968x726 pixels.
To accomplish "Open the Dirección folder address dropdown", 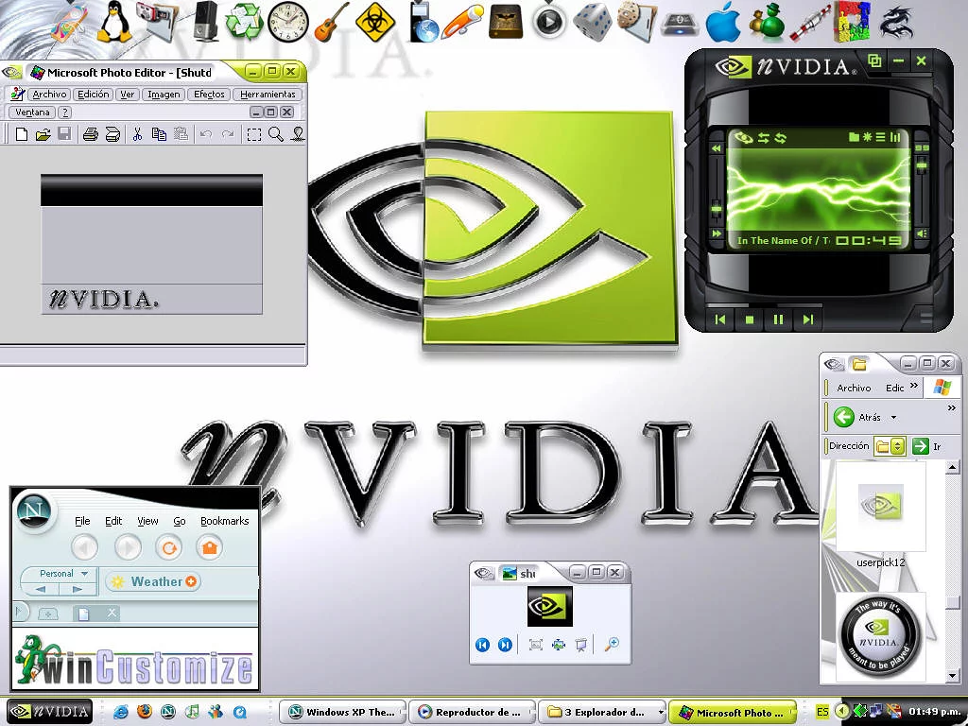I will [897, 446].
